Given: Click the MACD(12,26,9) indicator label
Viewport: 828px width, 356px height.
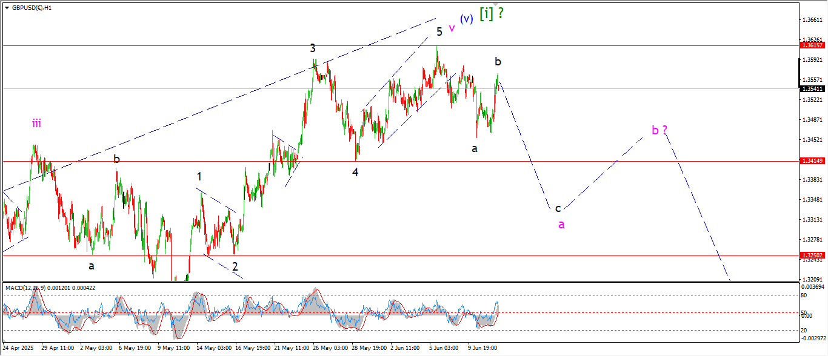Looking at the screenshot, I should [x=50, y=288].
